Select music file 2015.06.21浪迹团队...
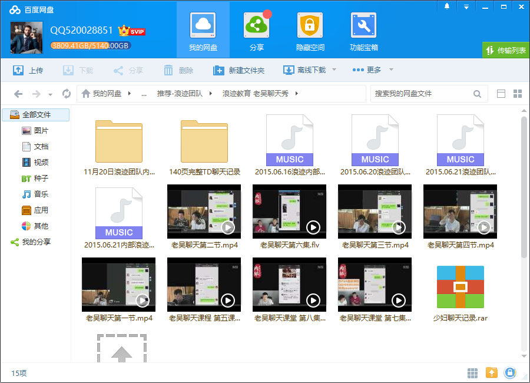 461,146
